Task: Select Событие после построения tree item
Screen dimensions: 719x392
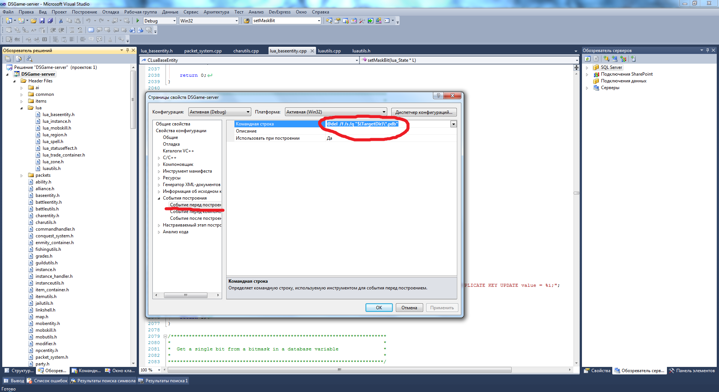Action: (195, 218)
